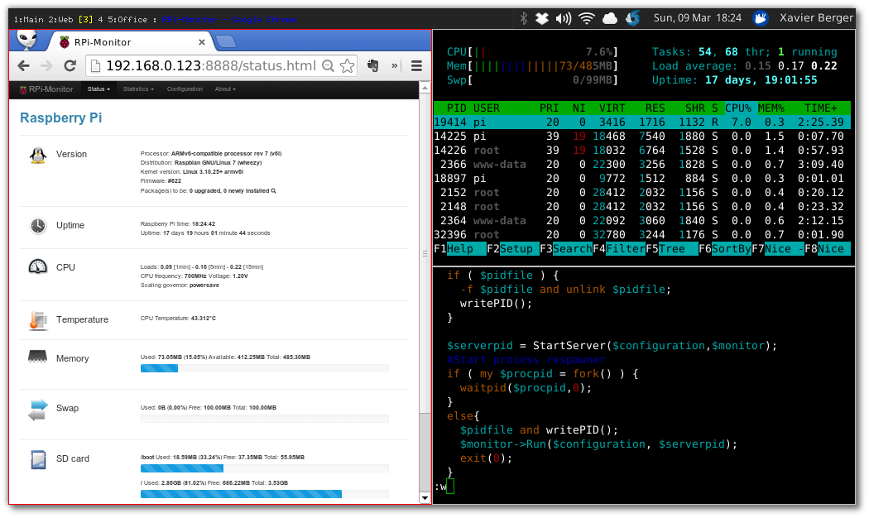Open the About dropdown menu
Image resolution: width=869 pixels, height=518 pixels.
point(225,89)
